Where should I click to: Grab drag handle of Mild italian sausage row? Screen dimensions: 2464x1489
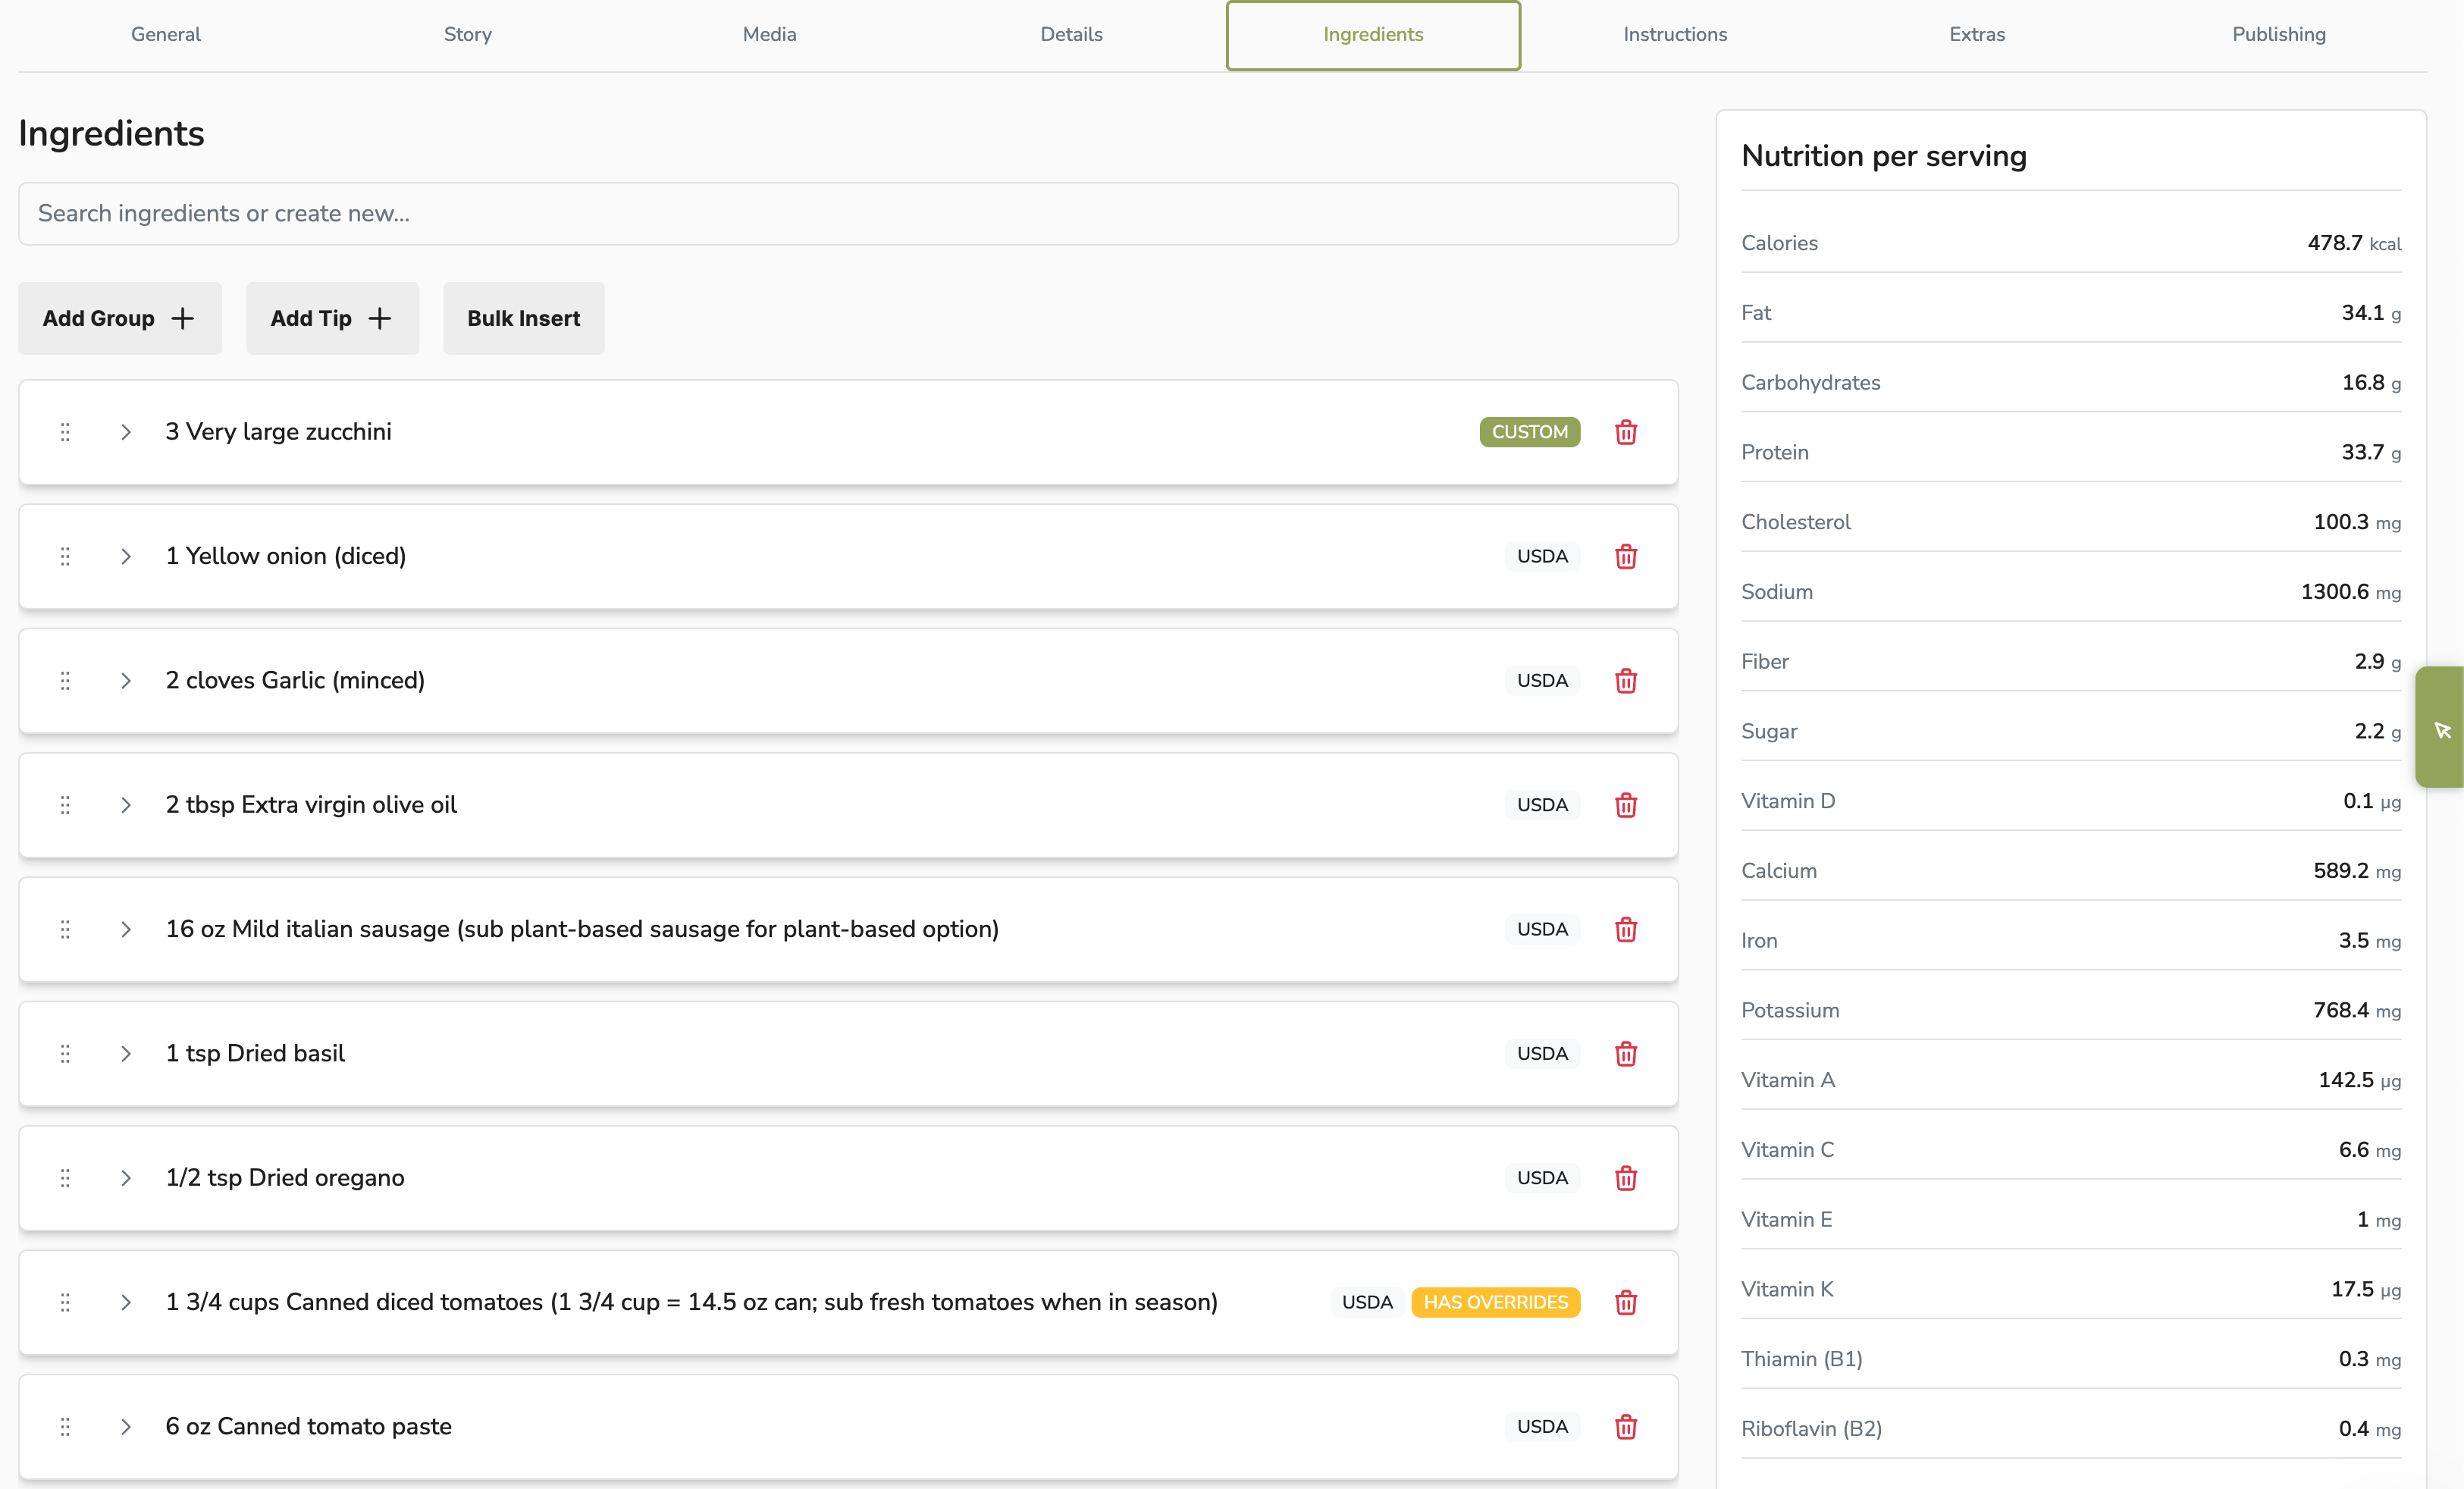(65, 929)
